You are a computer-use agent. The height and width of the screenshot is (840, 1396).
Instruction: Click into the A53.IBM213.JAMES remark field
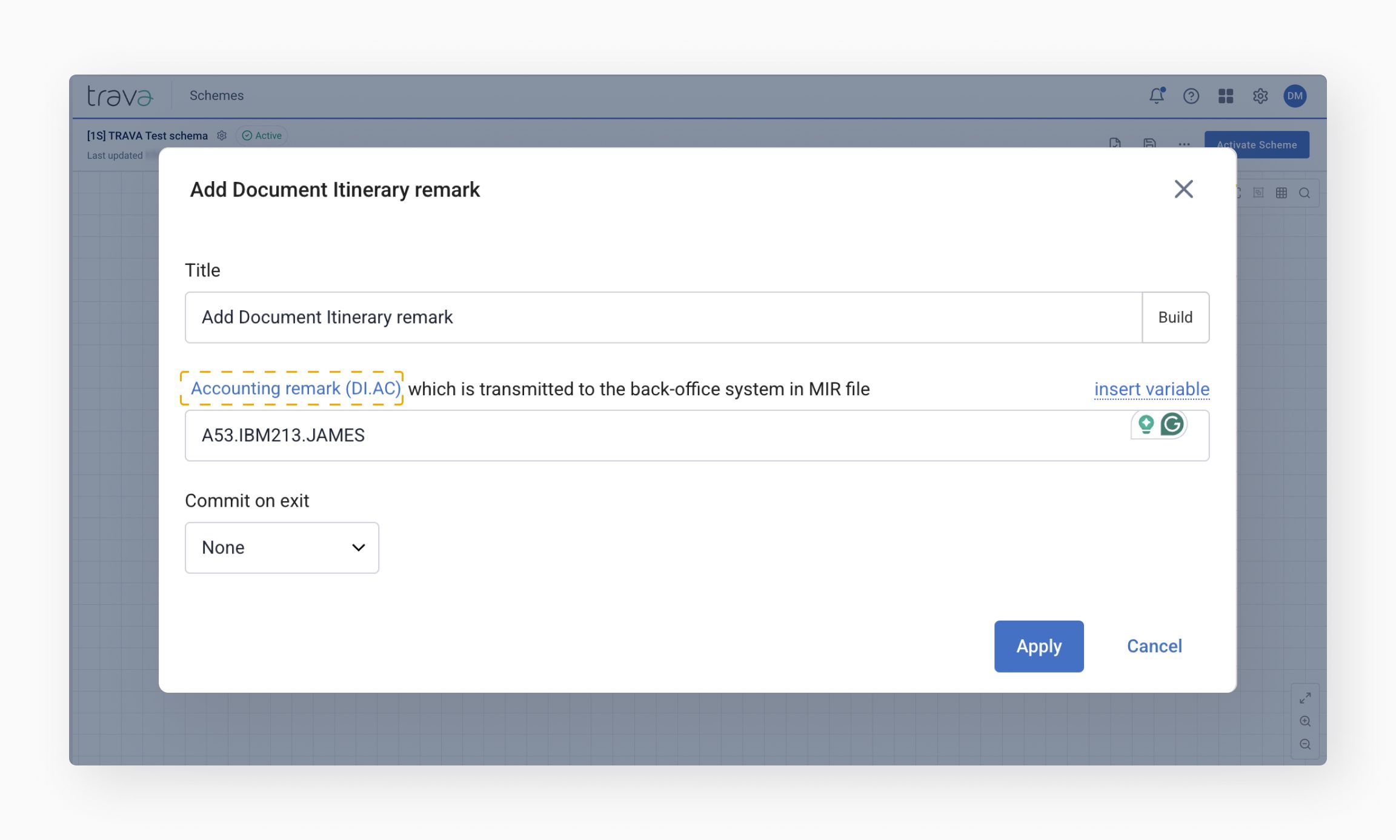tap(606, 436)
